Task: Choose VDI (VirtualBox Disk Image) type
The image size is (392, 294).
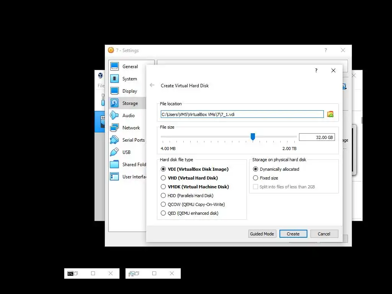Action: (x=195, y=169)
